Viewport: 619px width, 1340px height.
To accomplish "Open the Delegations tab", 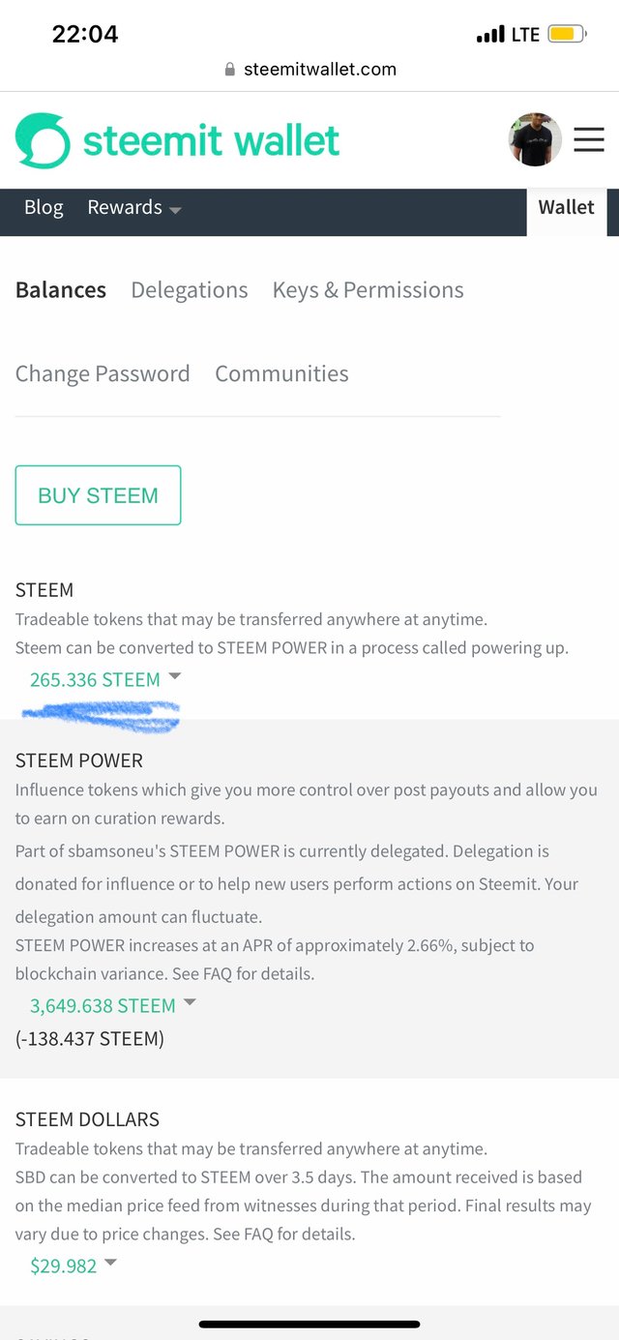I will [190, 290].
